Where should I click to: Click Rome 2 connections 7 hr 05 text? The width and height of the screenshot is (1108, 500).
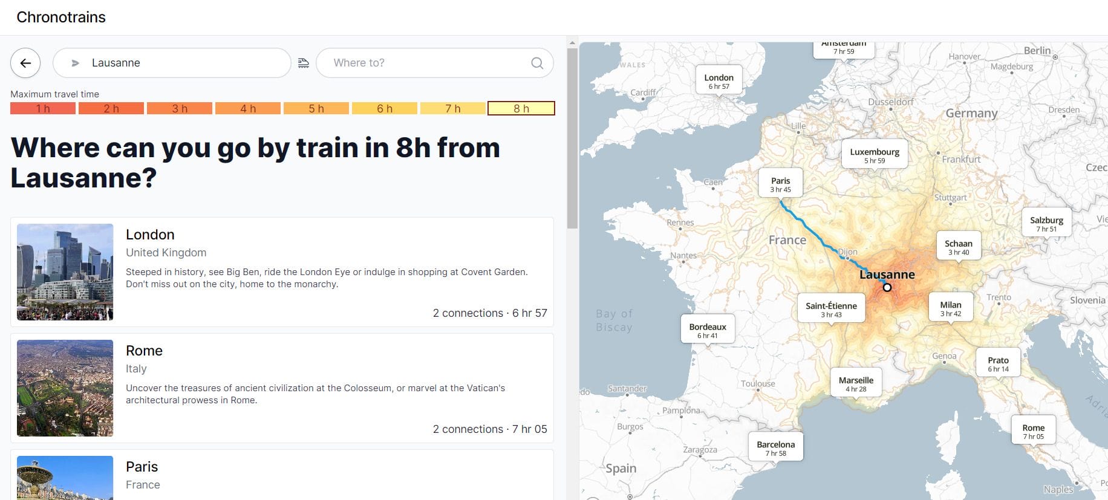[490, 429]
